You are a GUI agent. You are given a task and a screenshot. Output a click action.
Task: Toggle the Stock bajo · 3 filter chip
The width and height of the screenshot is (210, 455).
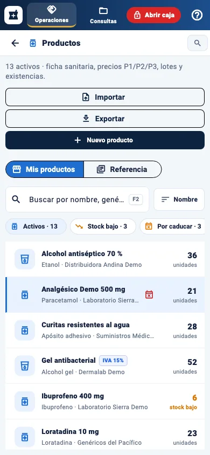pyautogui.click(x=103, y=226)
